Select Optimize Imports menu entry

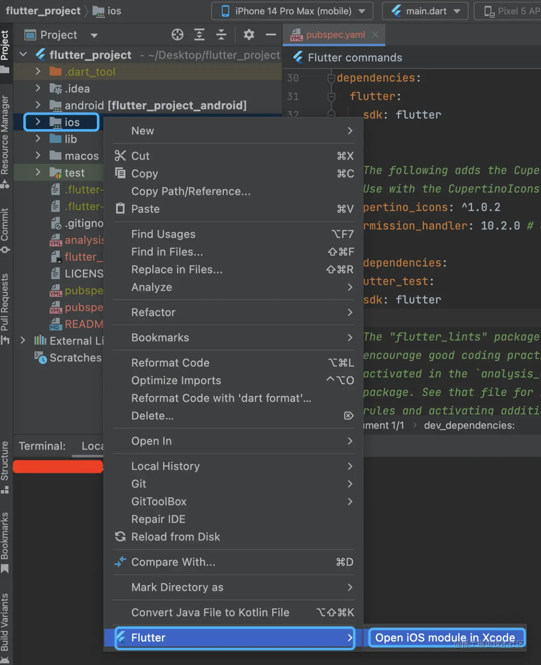click(x=233, y=380)
